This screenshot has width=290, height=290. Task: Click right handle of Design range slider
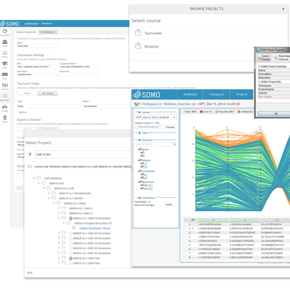160,127
